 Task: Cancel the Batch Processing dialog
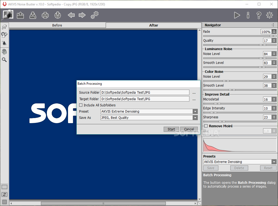click(189, 129)
